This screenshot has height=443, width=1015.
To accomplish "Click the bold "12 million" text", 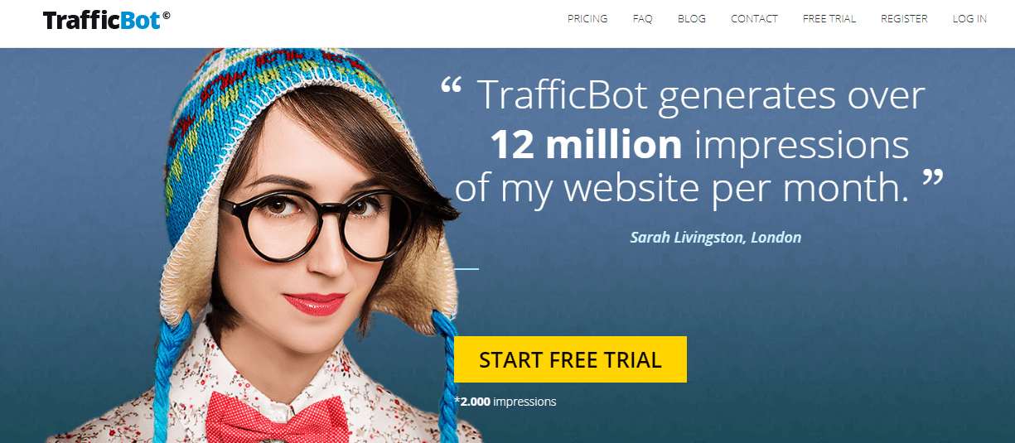I will [586, 144].
